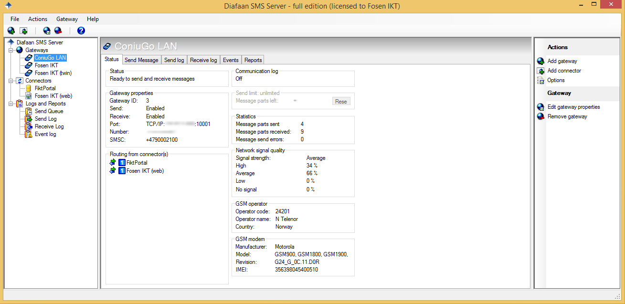Click the operator name N Telenor
Viewport: 625px width, 304px height.
pyautogui.click(x=286, y=219)
